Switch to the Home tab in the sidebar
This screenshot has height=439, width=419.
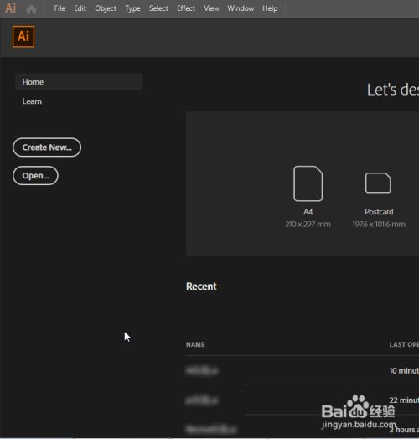point(79,82)
